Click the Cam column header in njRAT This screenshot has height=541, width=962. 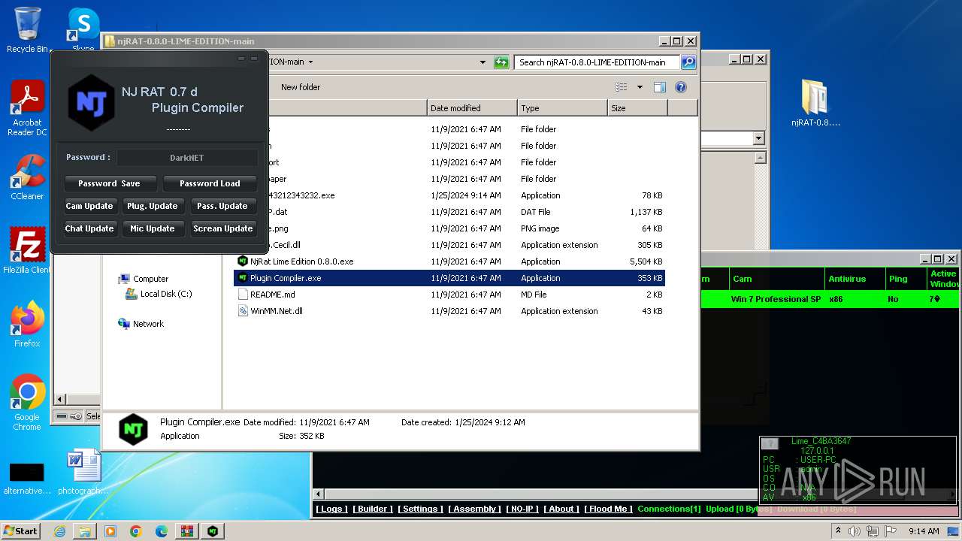point(777,279)
